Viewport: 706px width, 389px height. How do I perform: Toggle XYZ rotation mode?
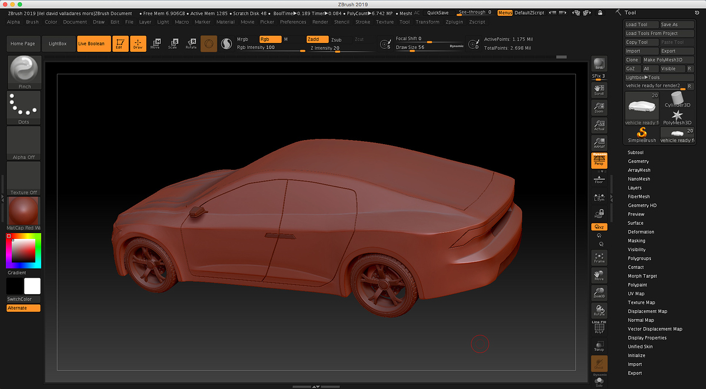[x=599, y=227]
